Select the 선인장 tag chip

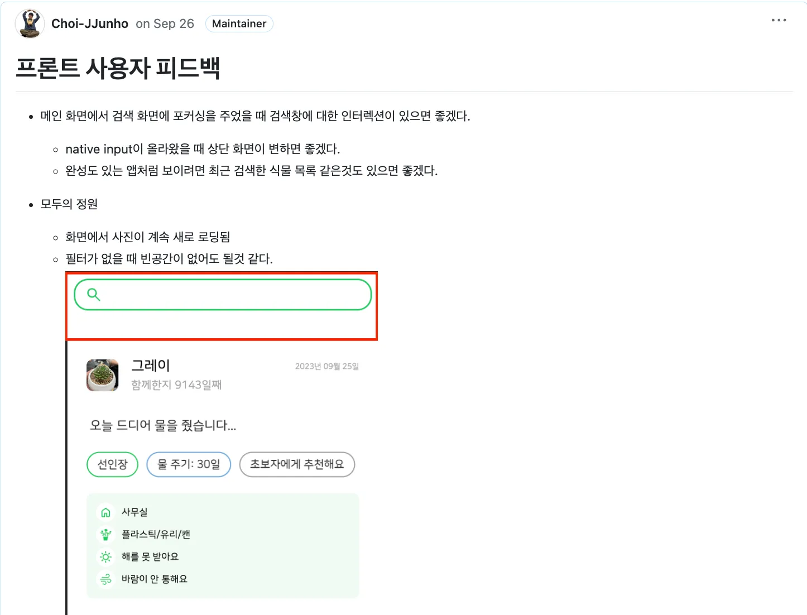[112, 464]
